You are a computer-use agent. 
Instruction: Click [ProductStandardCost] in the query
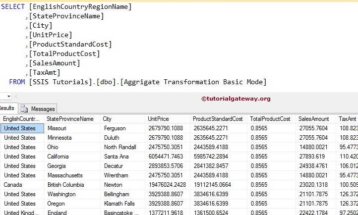pyautogui.click(x=70, y=44)
